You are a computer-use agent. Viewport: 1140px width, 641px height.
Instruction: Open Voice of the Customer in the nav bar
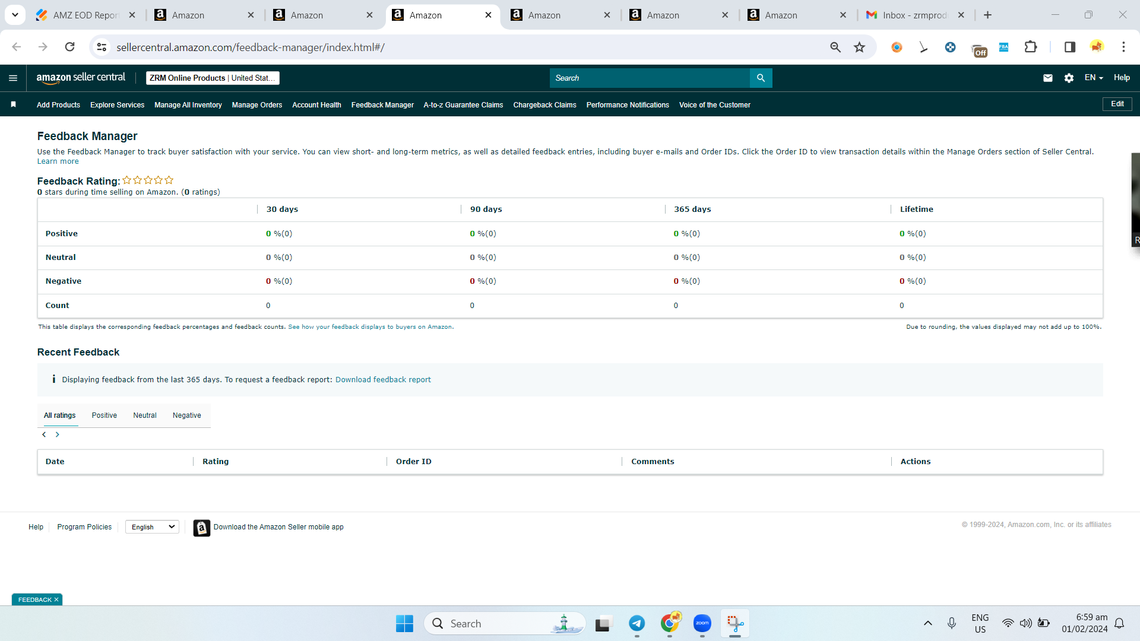pos(715,105)
